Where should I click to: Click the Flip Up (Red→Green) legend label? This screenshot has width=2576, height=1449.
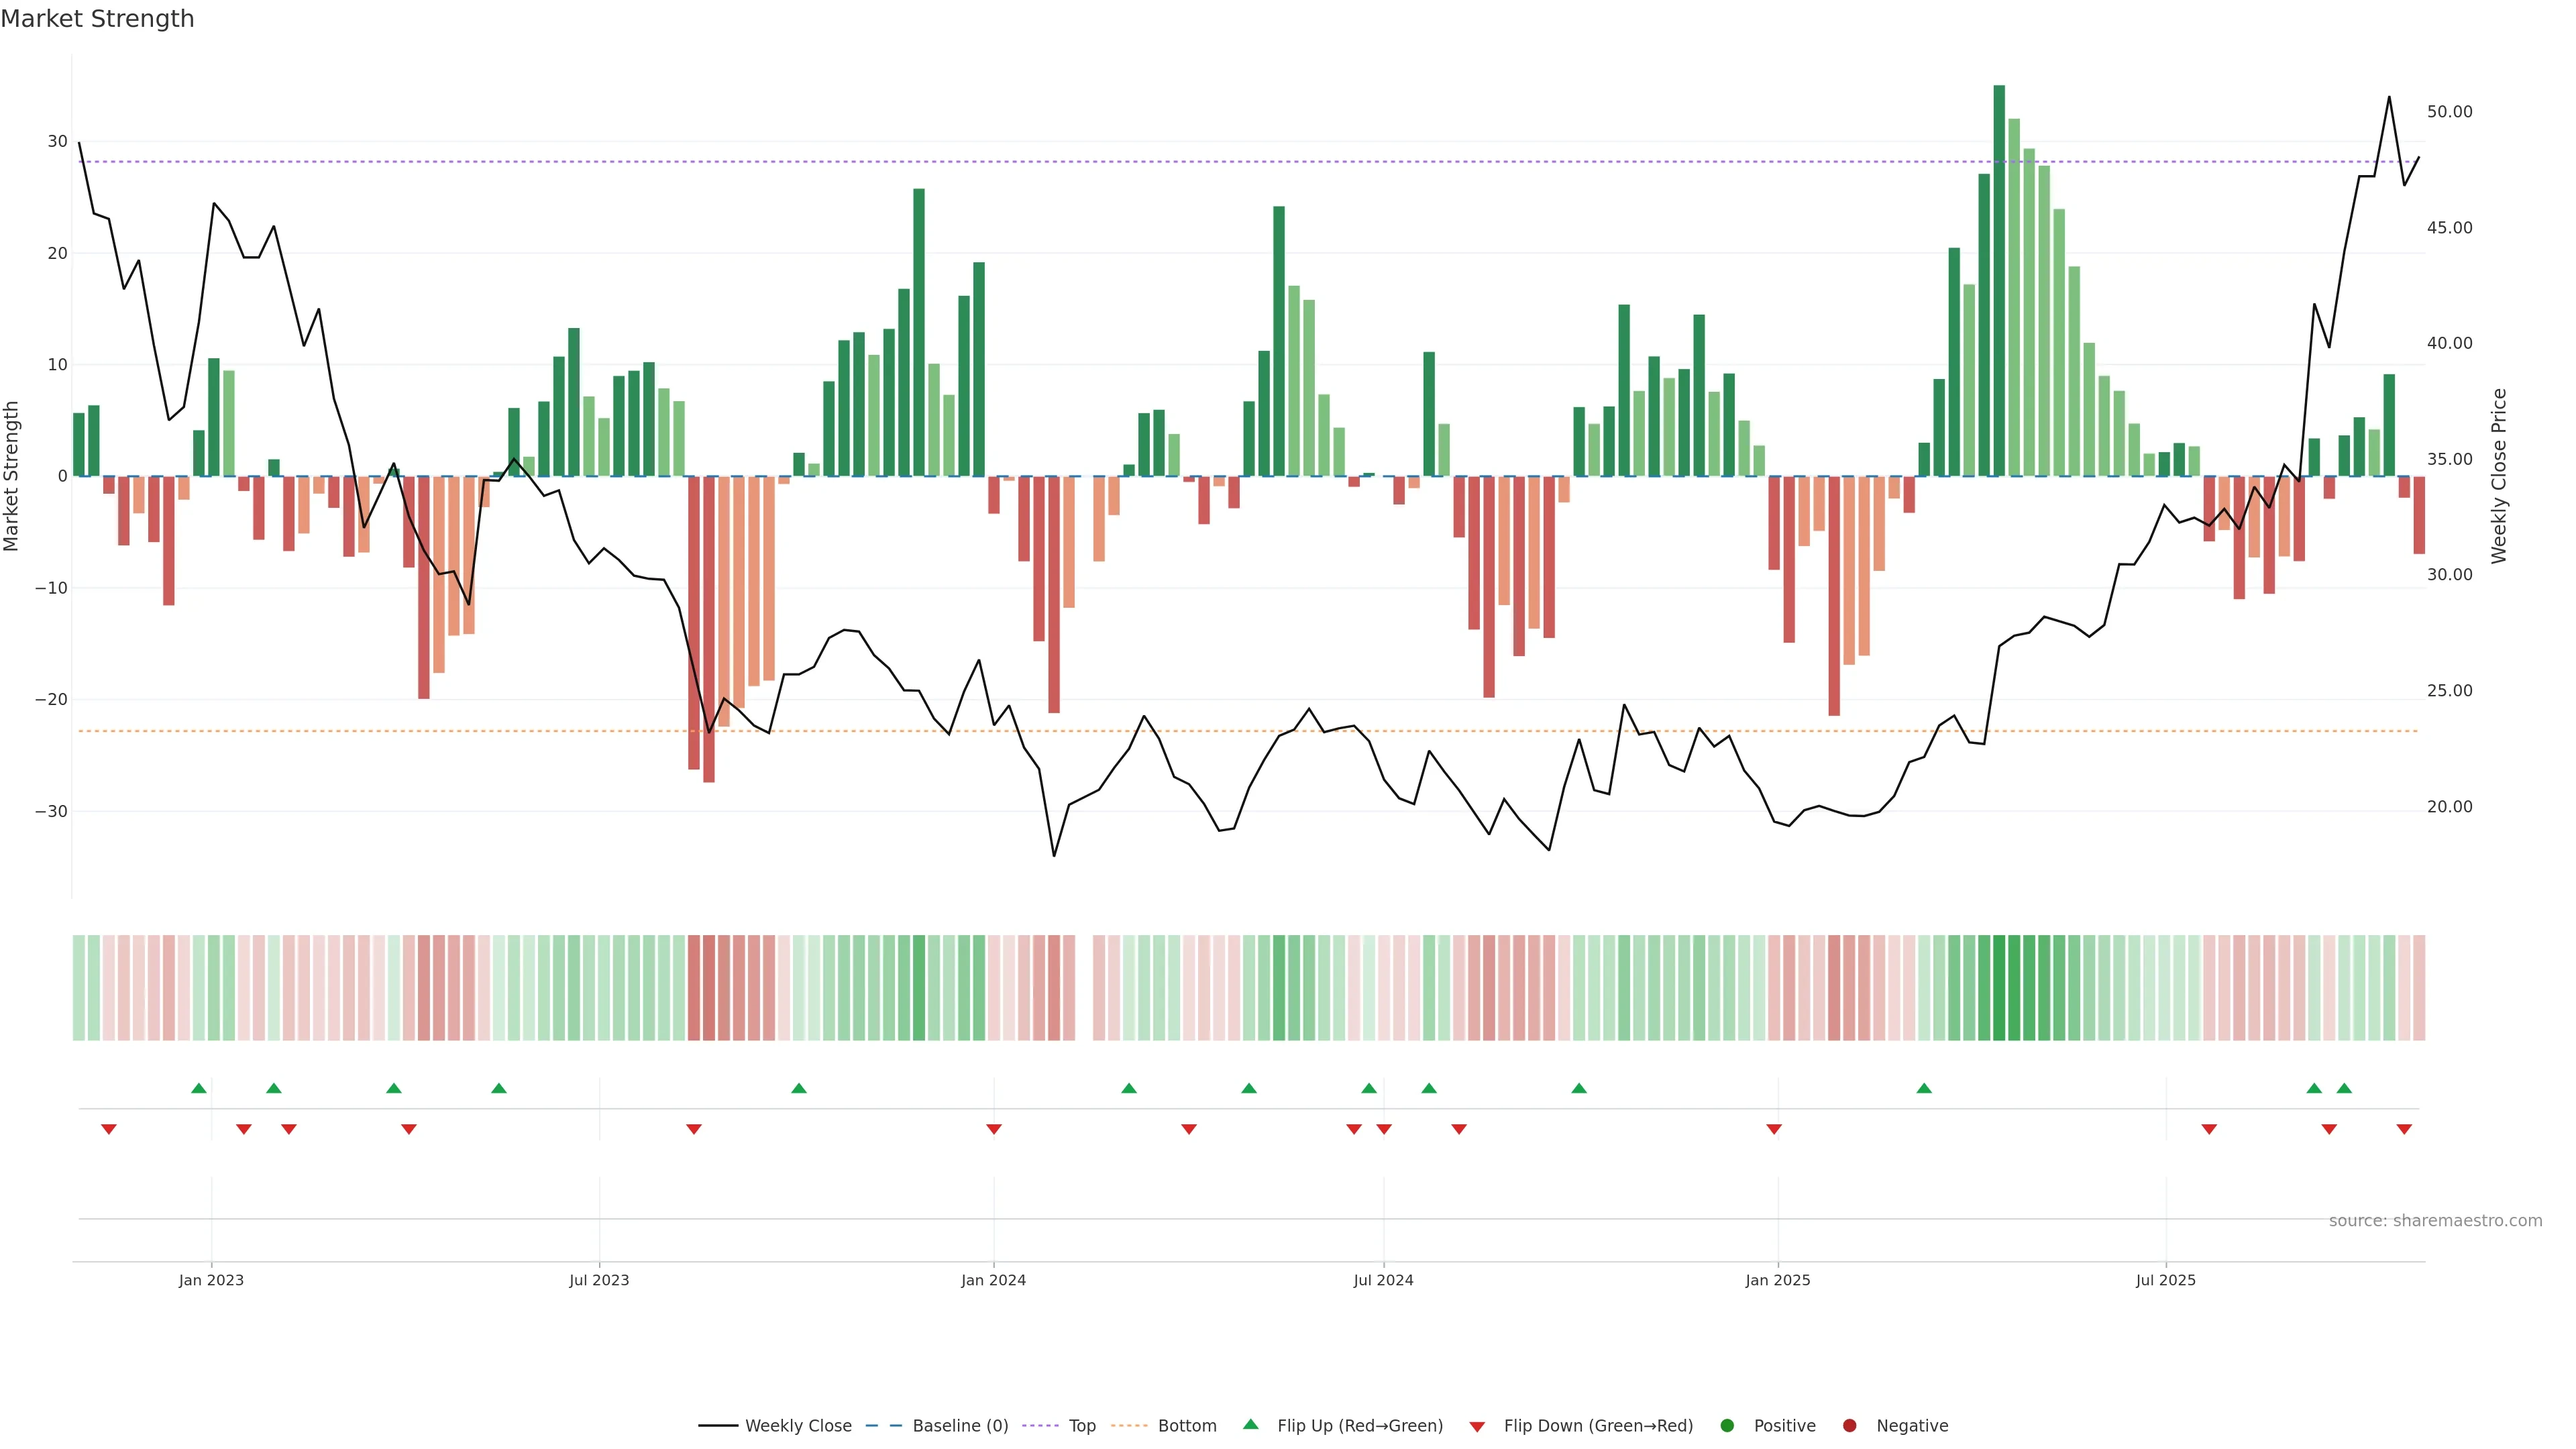coord(1360,1426)
